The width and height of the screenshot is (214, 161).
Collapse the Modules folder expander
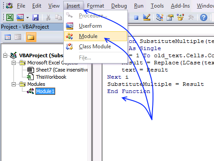(13, 84)
